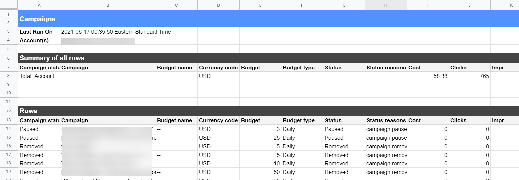Select highlighted column H header
Screen dimensions: 519x180
386,5
